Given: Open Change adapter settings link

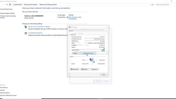Looking at the screenshot, I should coord(7,13).
